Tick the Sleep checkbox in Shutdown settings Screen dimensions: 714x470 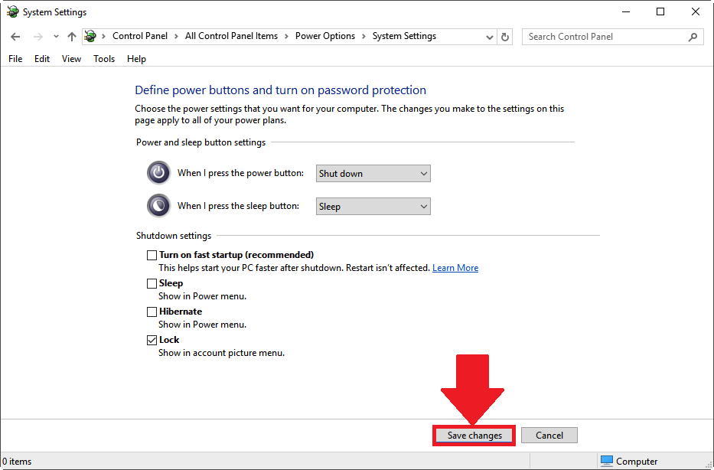tap(152, 283)
